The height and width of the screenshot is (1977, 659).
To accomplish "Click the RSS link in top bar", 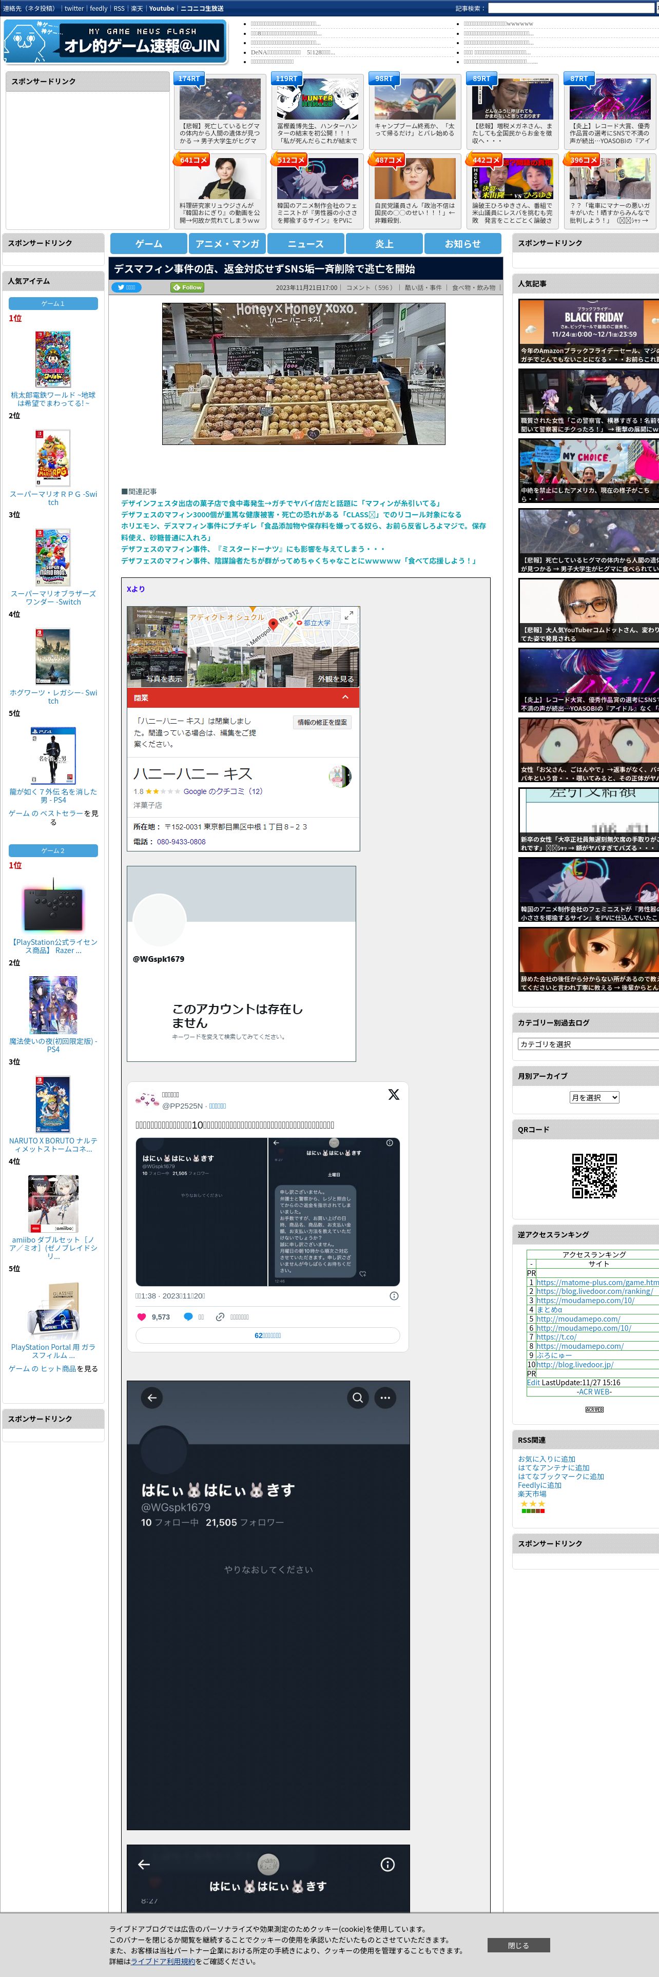I will coord(119,8).
